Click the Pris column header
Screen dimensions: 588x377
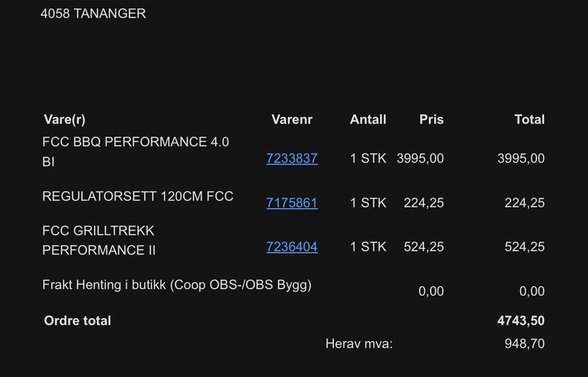[x=431, y=120]
